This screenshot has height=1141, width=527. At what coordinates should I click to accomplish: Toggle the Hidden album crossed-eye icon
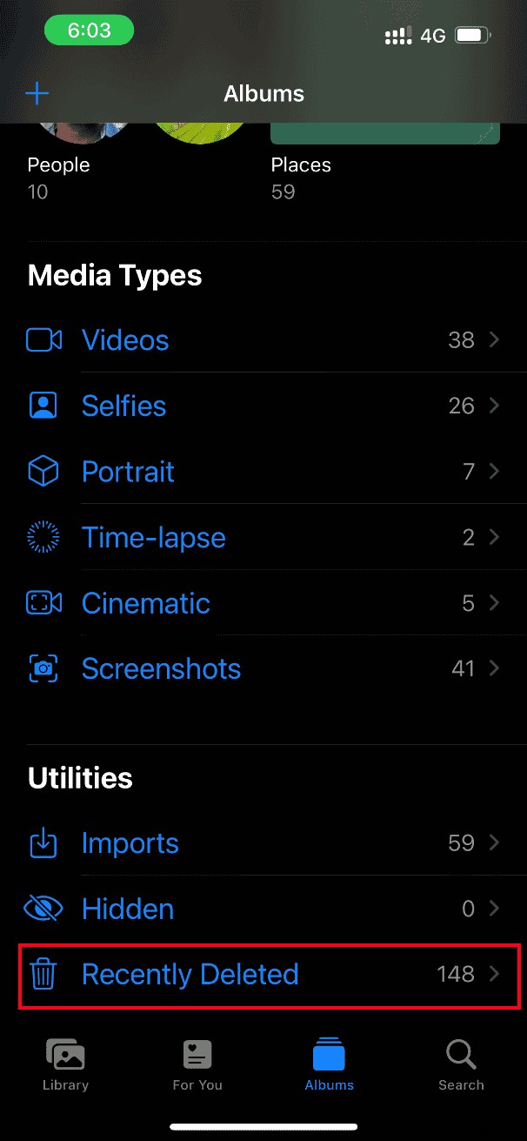43,909
